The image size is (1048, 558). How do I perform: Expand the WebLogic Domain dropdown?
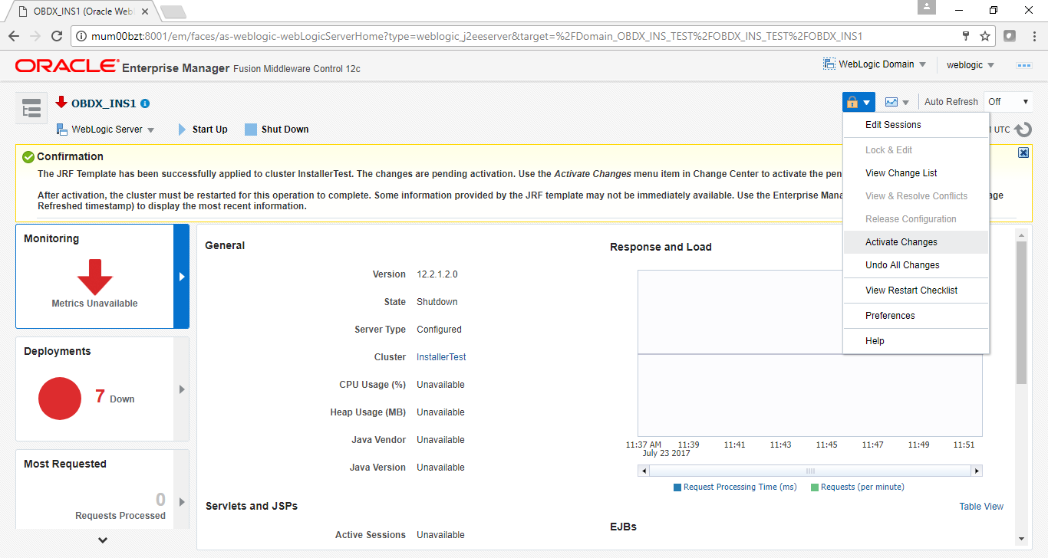tap(922, 65)
